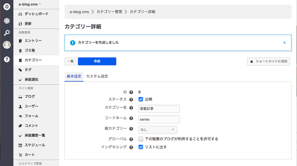Click the user avatar icon
The height and width of the screenshot is (166, 297).
click(7, 45)
